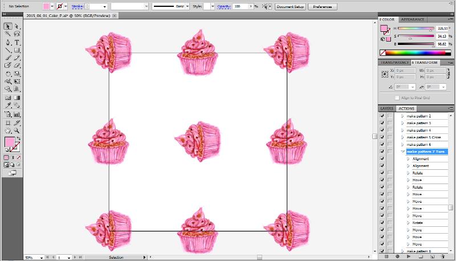Viewport: 456px width, 261px height.
Task: Select the Gradient tool
Action: coord(17,97)
